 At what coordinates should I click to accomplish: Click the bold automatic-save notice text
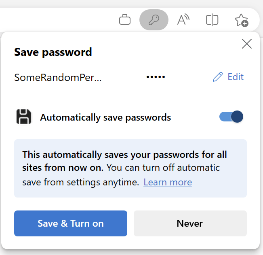124,155
